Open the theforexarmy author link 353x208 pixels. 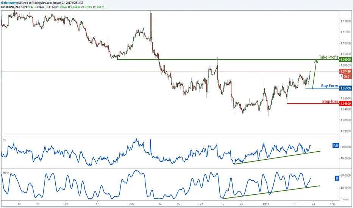point(9,3)
